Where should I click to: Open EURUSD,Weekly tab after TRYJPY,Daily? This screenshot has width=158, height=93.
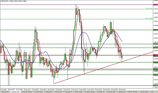point(90,92)
